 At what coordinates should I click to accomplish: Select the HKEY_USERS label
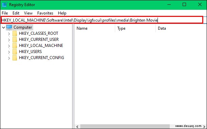pyautogui.click(x=30, y=52)
